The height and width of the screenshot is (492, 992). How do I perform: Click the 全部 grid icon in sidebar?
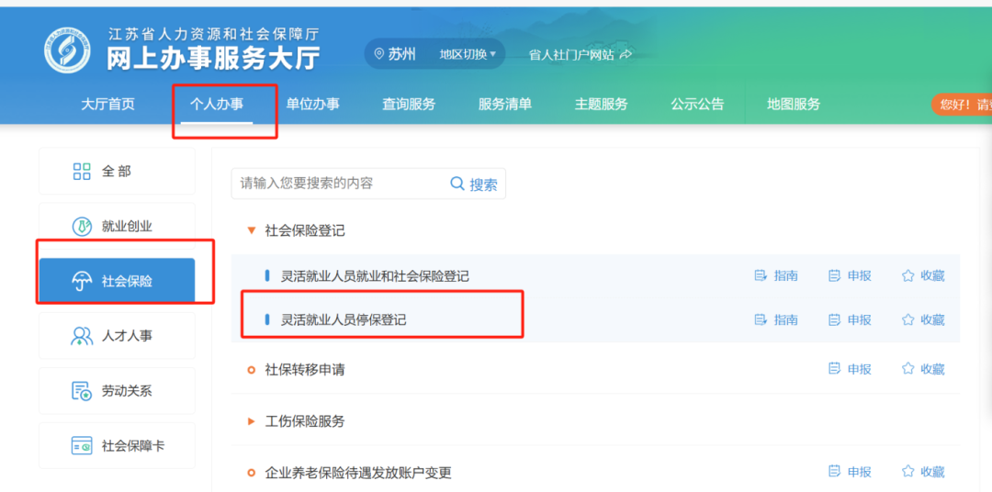(x=82, y=172)
